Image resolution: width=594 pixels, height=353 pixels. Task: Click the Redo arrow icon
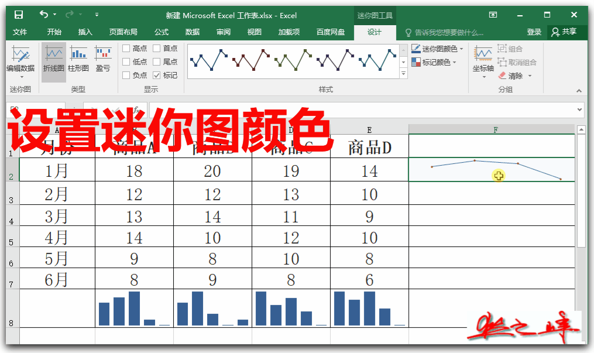click(69, 15)
